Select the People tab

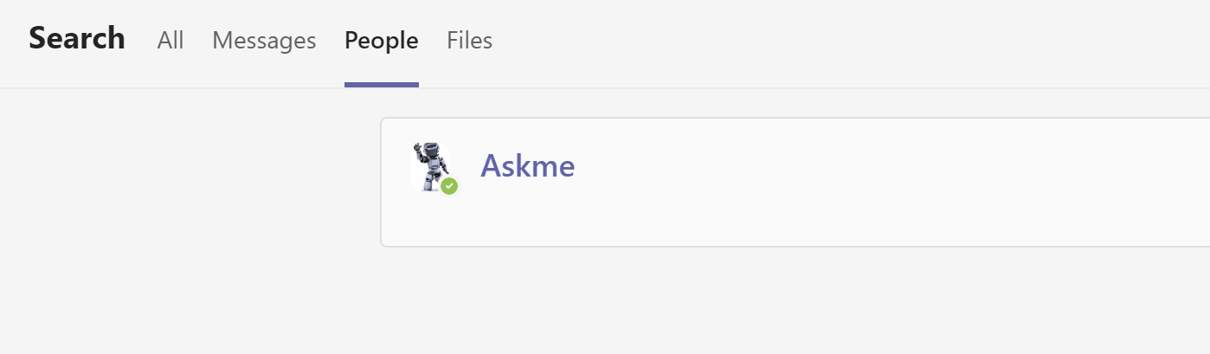[381, 40]
